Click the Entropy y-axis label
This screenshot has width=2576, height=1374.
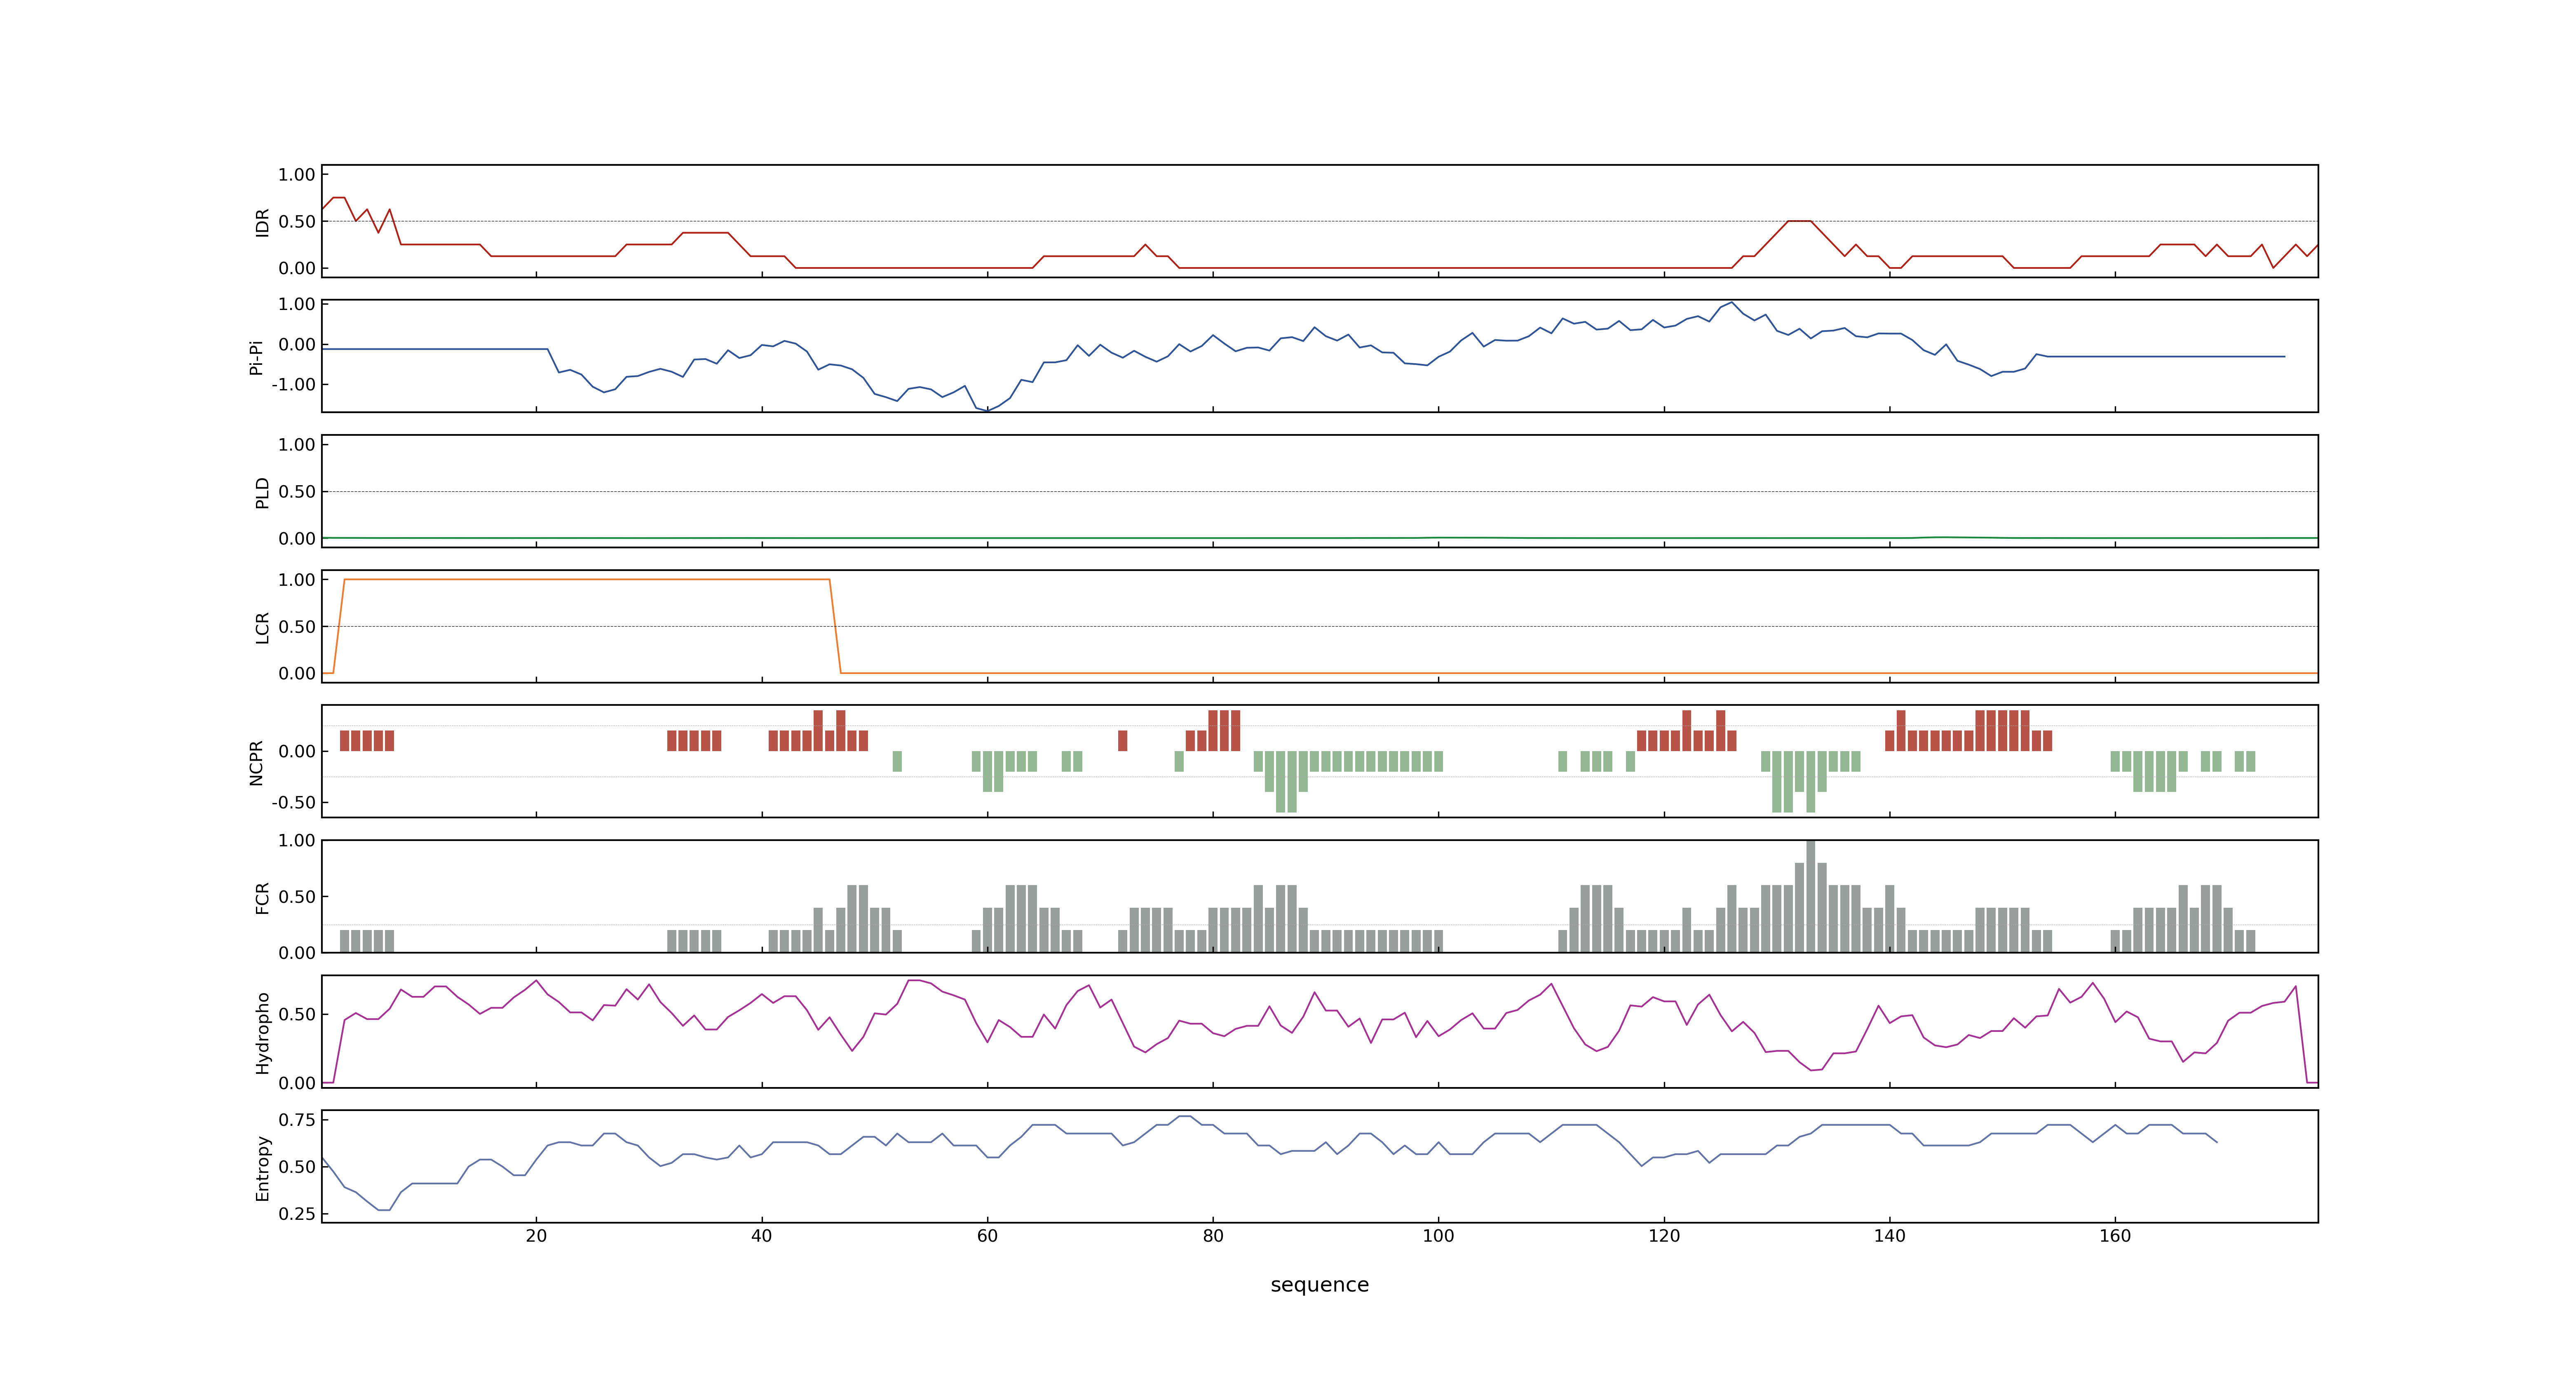tap(262, 1167)
